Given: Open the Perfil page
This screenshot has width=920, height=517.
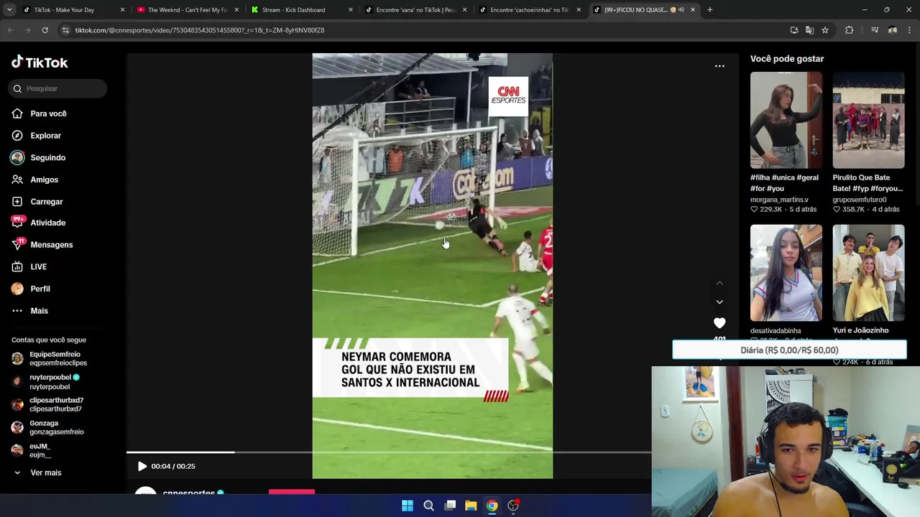Looking at the screenshot, I should (x=40, y=289).
